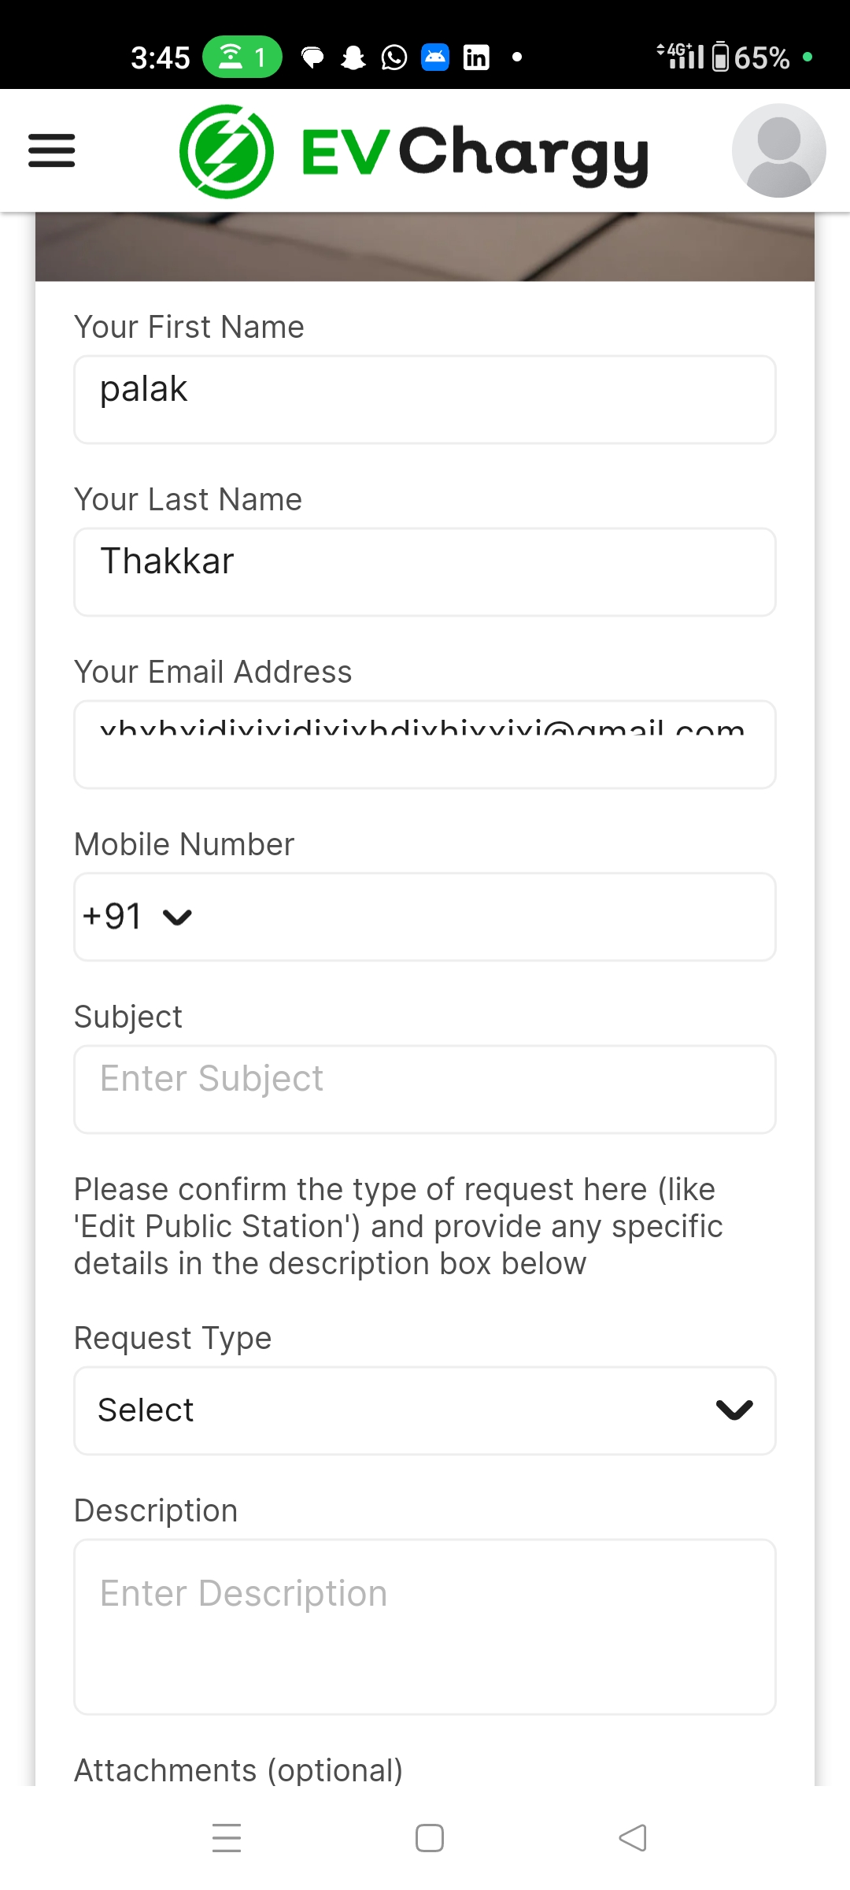Image resolution: width=850 pixels, height=1890 pixels.
Task: Tap the Snapchat notification icon
Action: (x=353, y=57)
